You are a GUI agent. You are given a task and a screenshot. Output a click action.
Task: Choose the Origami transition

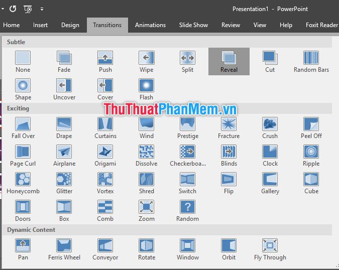(105, 156)
